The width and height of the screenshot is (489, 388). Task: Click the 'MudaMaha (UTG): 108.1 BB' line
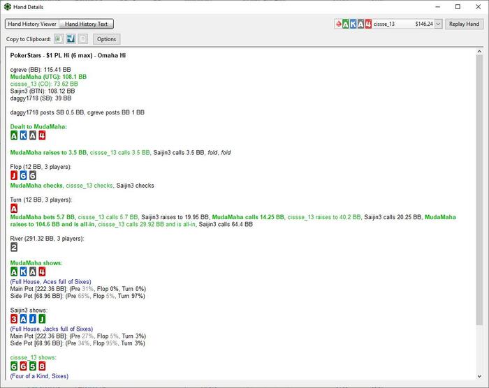point(48,77)
